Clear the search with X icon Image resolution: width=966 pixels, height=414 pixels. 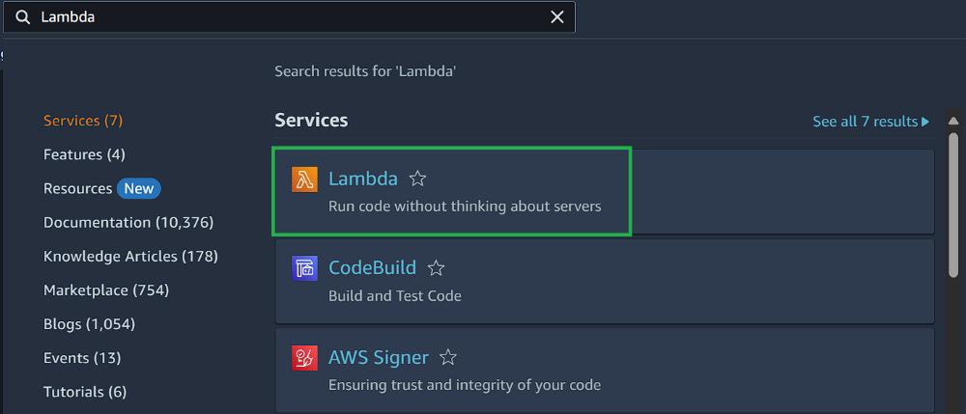[557, 17]
